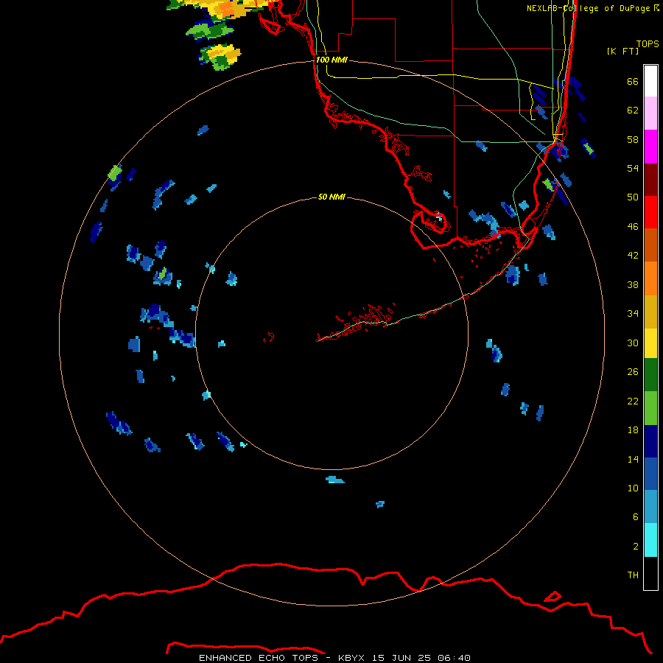Click the bright red legend swatch
This screenshot has width=663, height=663.
650,212
